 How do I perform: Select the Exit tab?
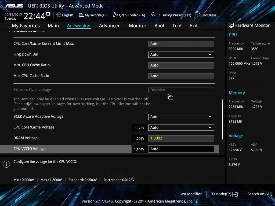click(194, 26)
